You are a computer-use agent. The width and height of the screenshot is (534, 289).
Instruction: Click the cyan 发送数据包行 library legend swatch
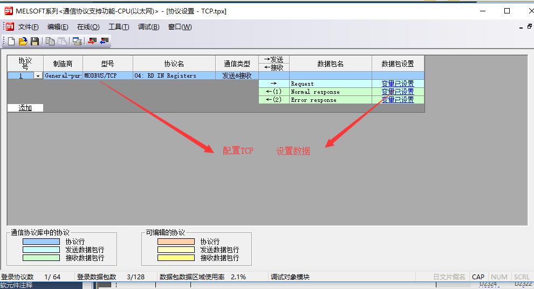pos(41,250)
